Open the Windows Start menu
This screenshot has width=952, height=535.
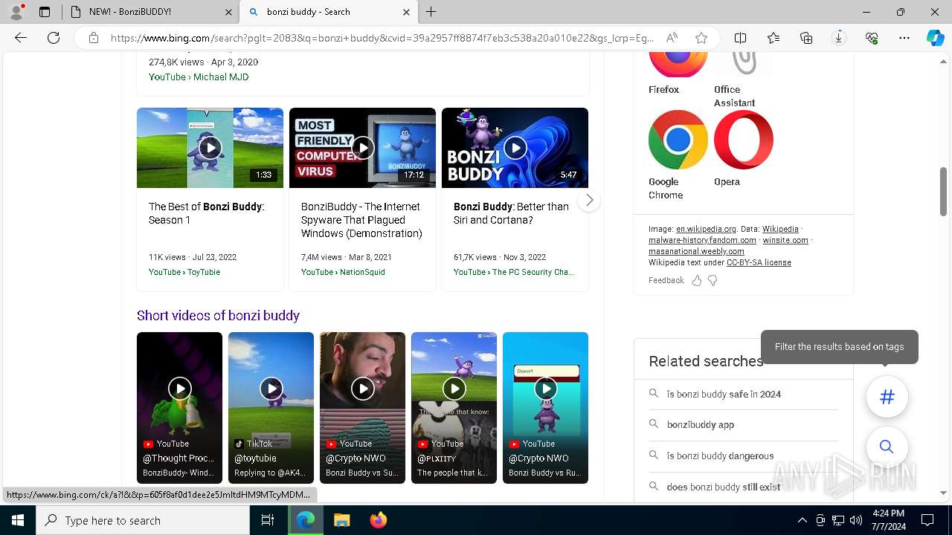point(18,520)
